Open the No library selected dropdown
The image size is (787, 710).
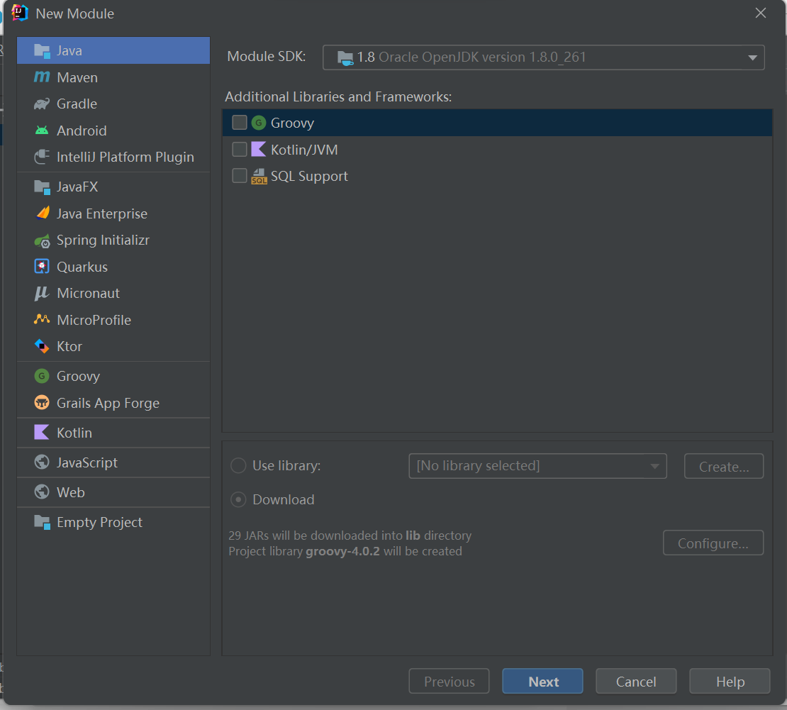(x=537, y=466)
